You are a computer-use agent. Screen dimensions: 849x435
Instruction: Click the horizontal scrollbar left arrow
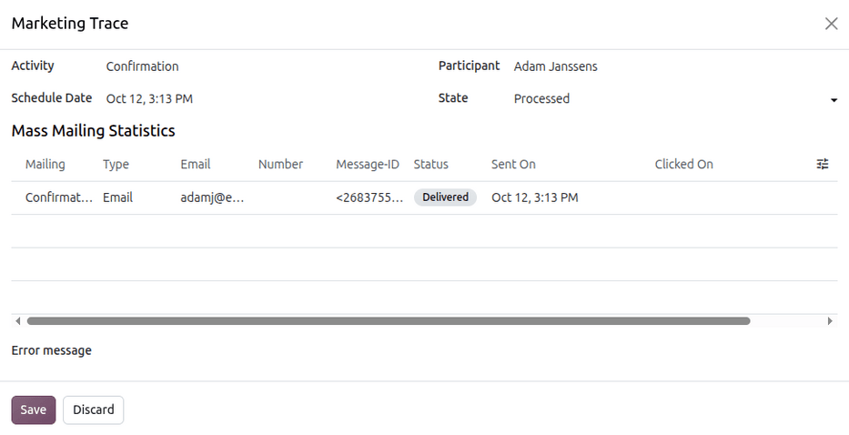(18, 320)
